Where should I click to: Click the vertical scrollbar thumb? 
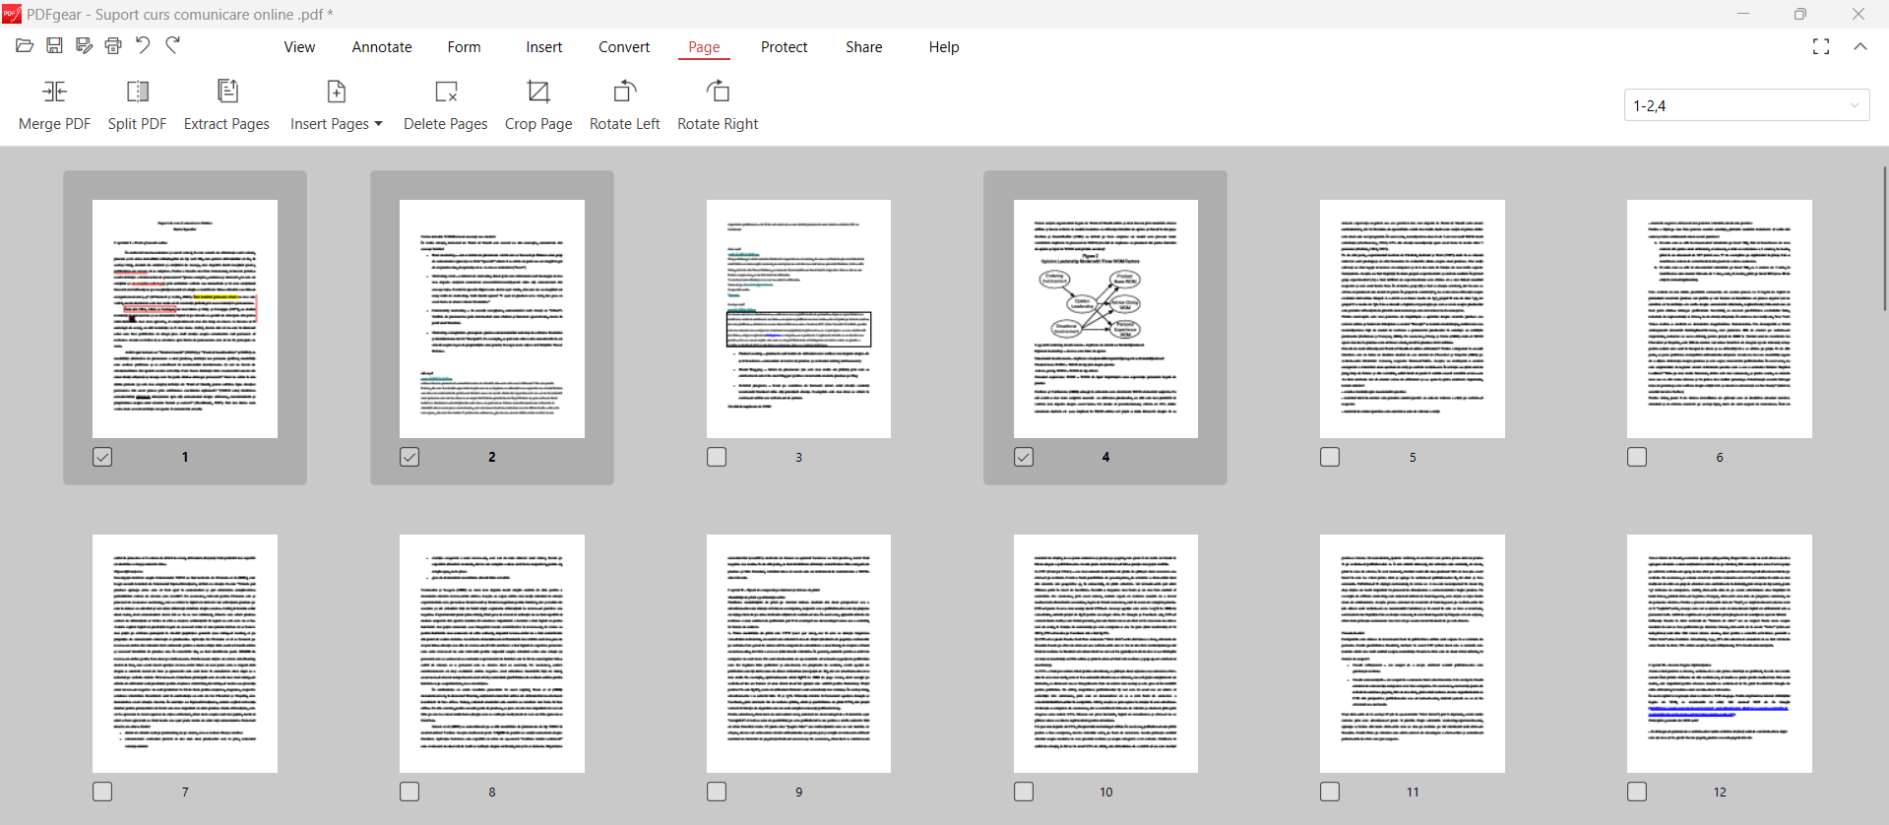(1884, 239)
